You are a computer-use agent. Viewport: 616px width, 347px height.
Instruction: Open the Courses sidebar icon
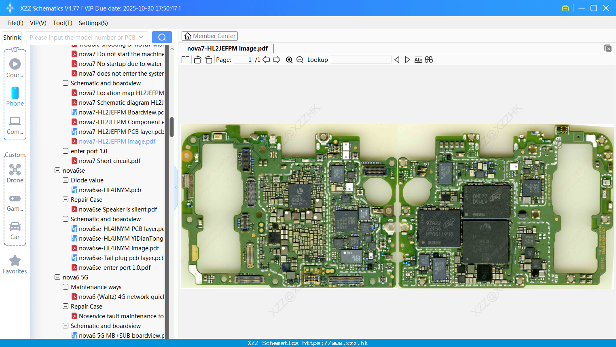(x=15, y=68)
